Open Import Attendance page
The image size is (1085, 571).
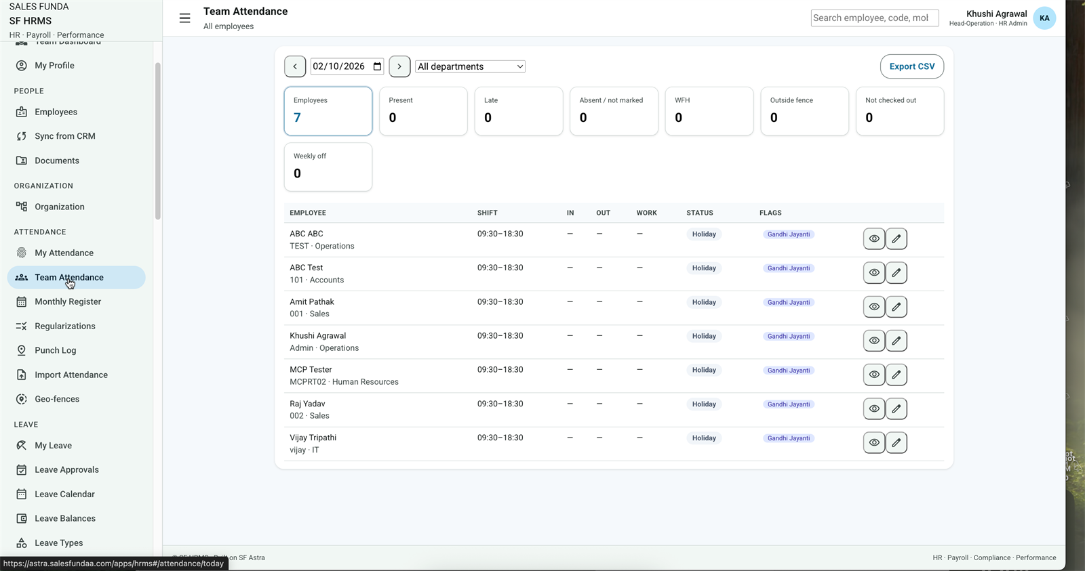[77, 375]
